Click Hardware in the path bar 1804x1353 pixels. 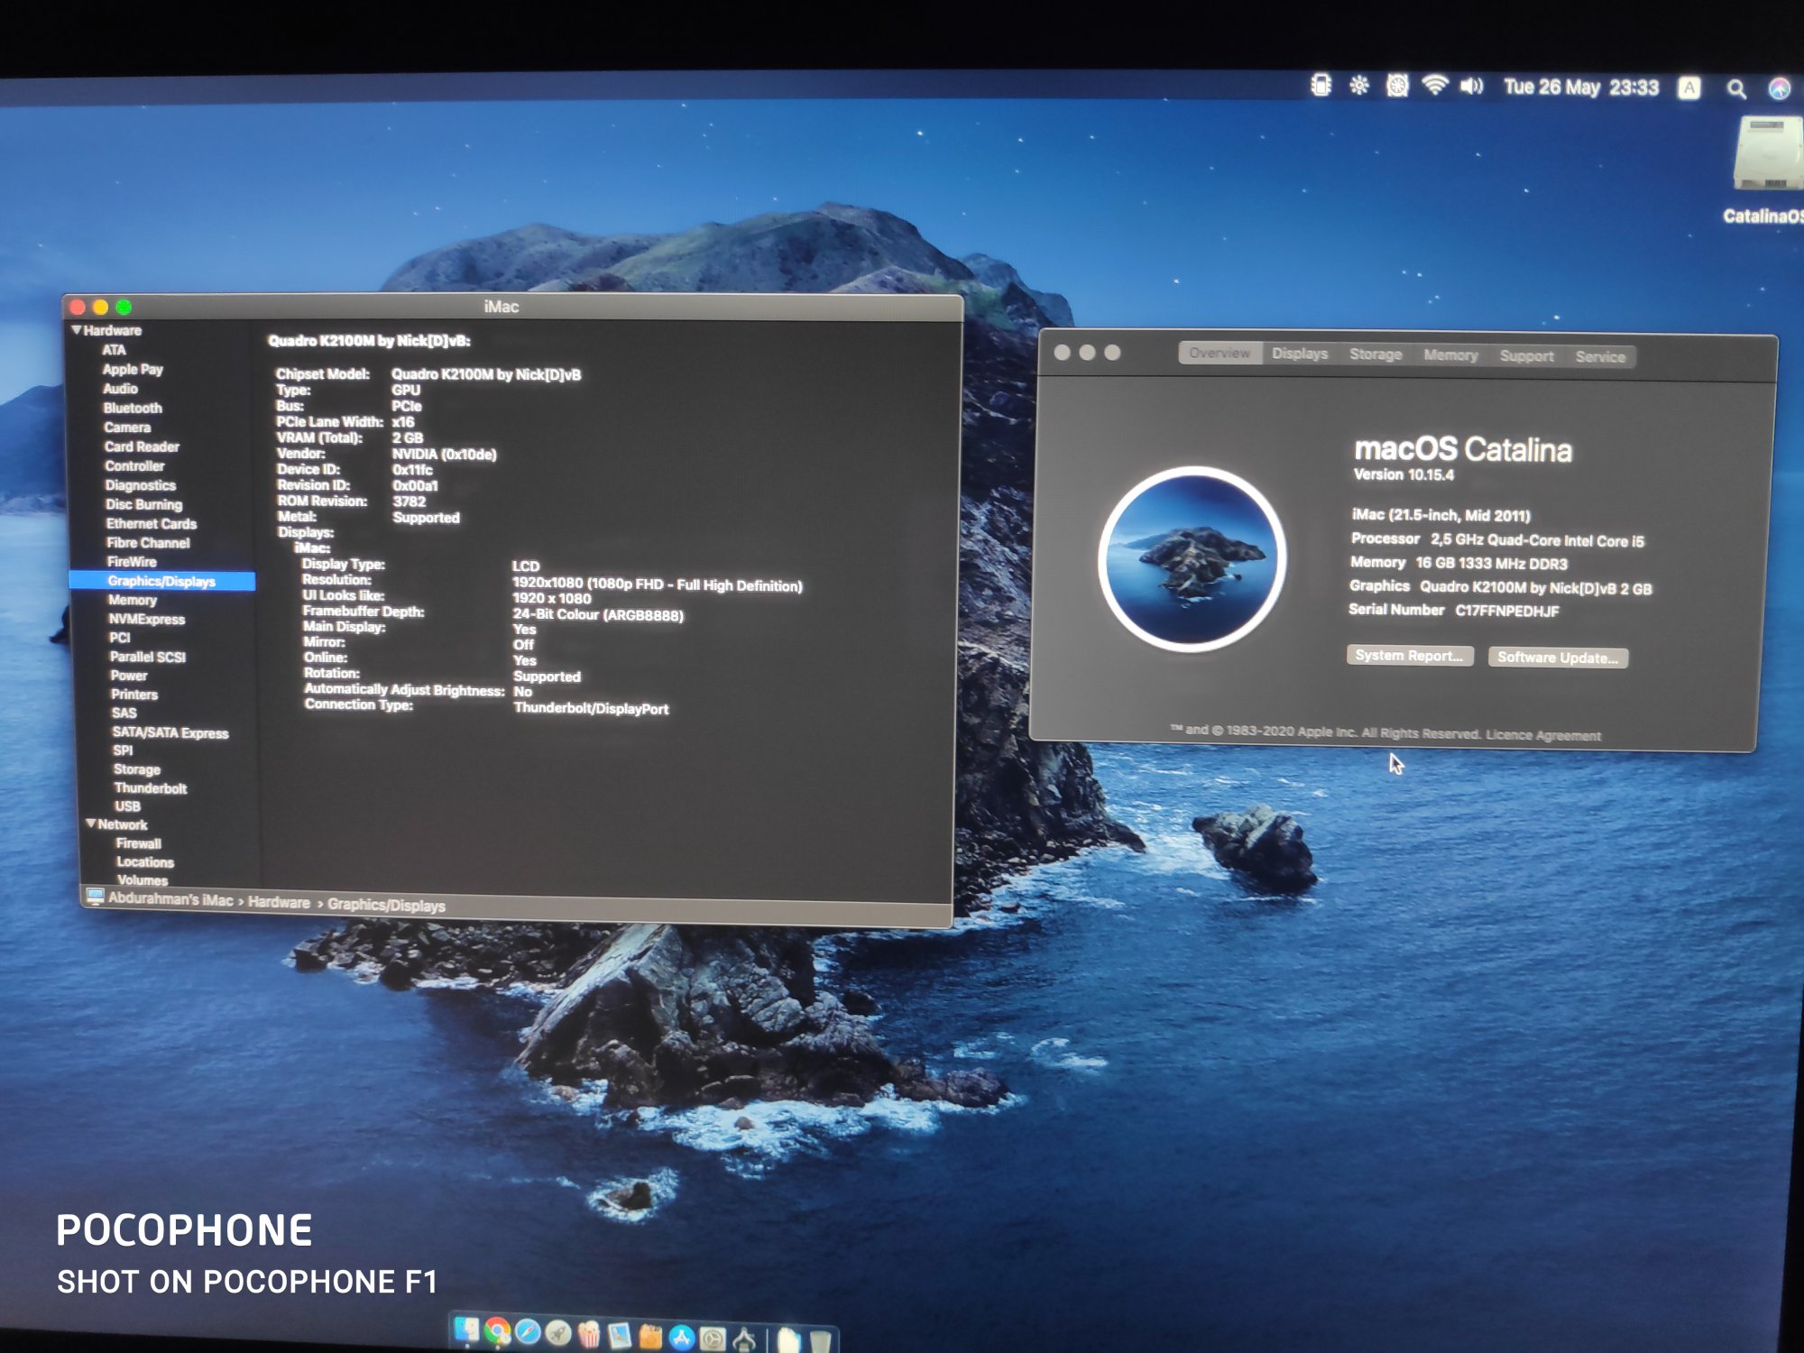click(x=279, y=902)
